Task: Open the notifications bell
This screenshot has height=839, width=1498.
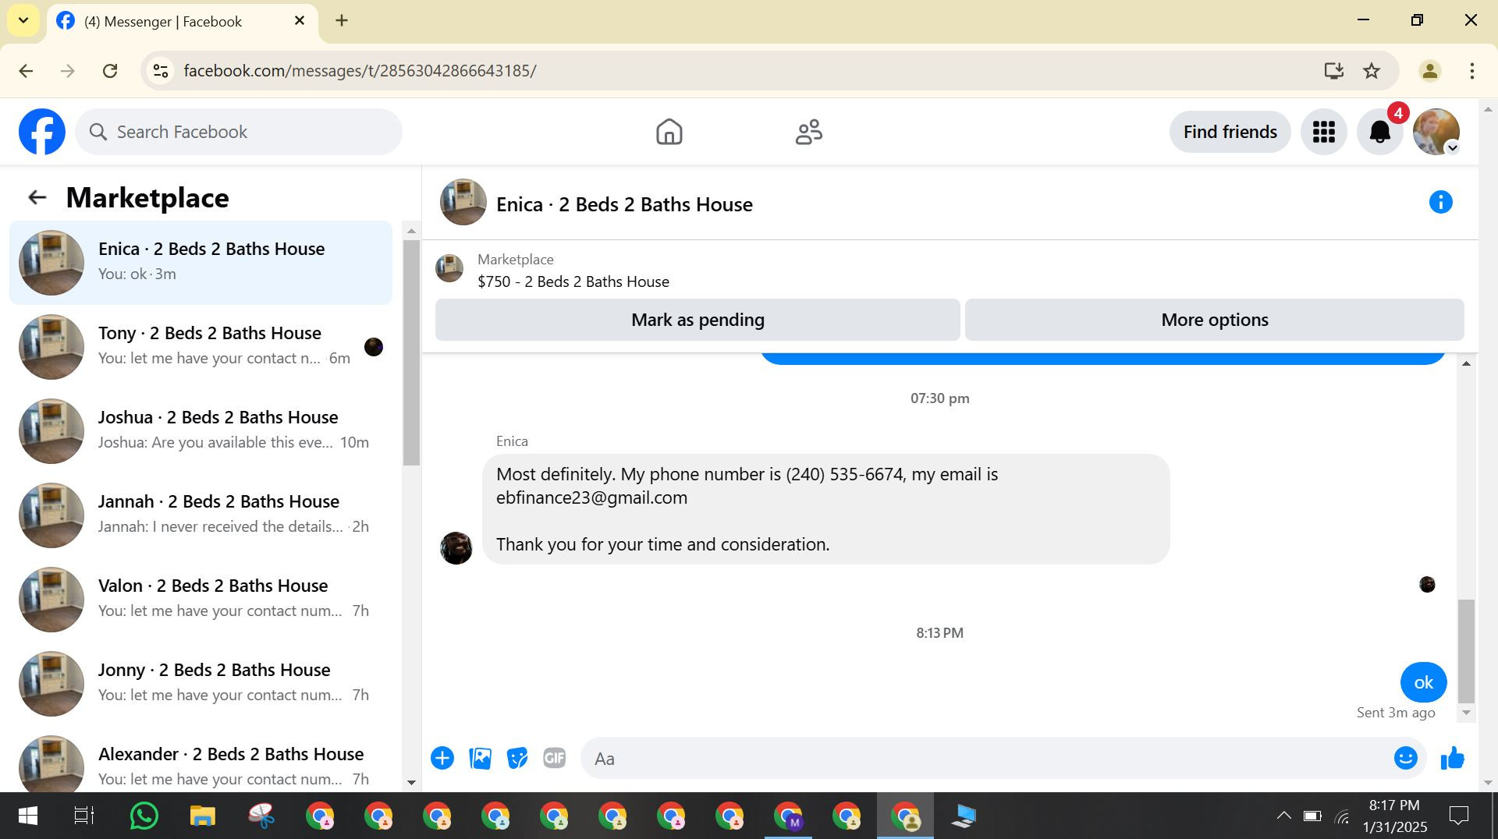Action: 1380,132
